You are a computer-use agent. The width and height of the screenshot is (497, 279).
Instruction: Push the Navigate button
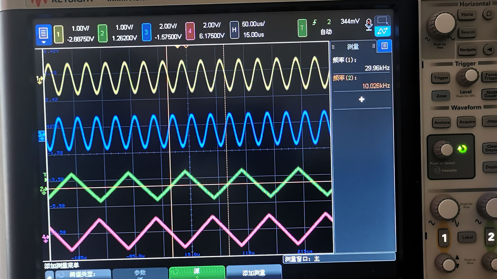468,50
